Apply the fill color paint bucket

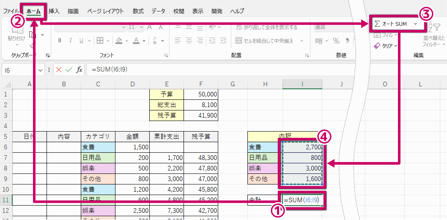pos(119,41)
